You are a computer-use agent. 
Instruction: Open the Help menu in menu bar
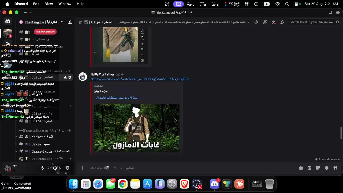click(x=81, y=4)
